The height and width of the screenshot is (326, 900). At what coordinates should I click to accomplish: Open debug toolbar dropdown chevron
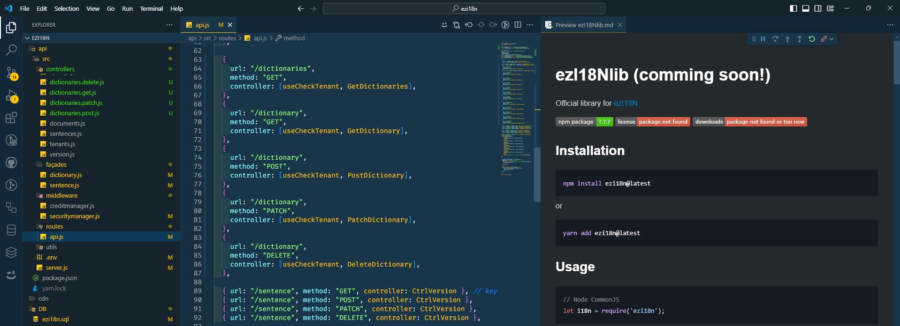[x=831, y=39]
